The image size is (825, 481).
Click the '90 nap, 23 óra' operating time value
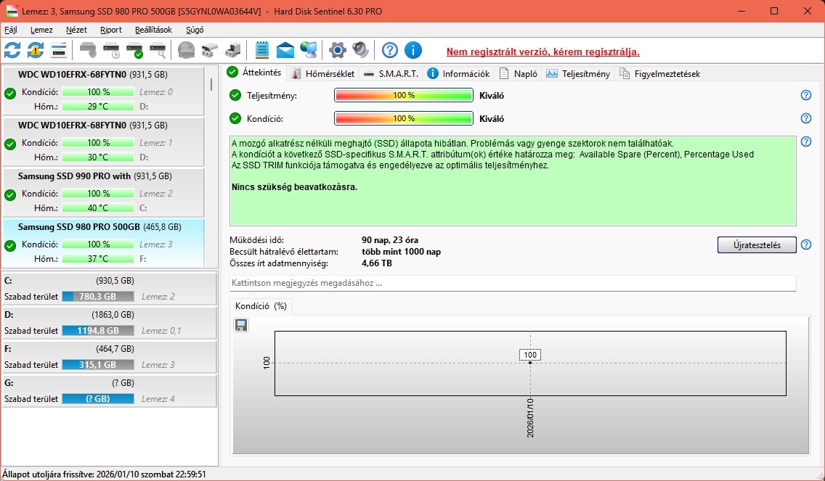pos(390,239)
